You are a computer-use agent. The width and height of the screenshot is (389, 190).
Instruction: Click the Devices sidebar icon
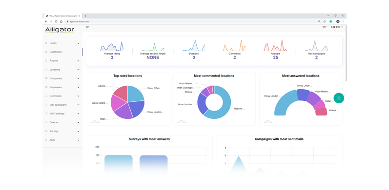(x=46, y=122)
